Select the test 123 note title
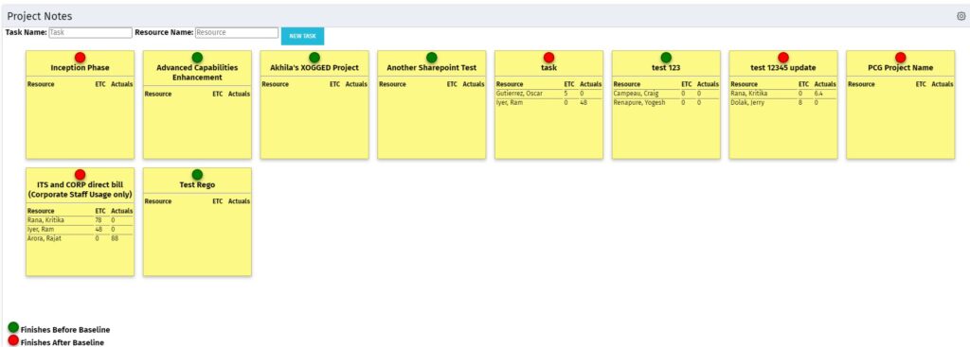The image size is (970, 347). 666,68
